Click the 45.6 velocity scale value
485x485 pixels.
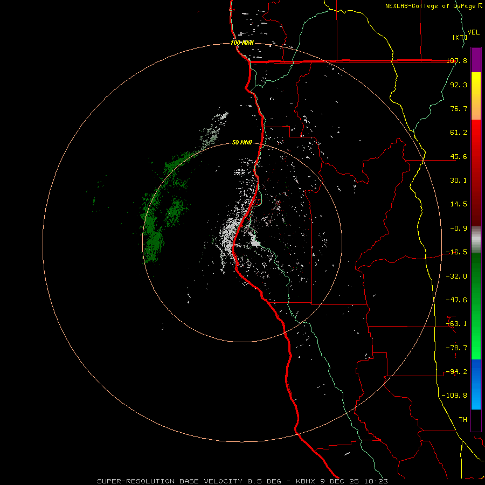[459, 156]
